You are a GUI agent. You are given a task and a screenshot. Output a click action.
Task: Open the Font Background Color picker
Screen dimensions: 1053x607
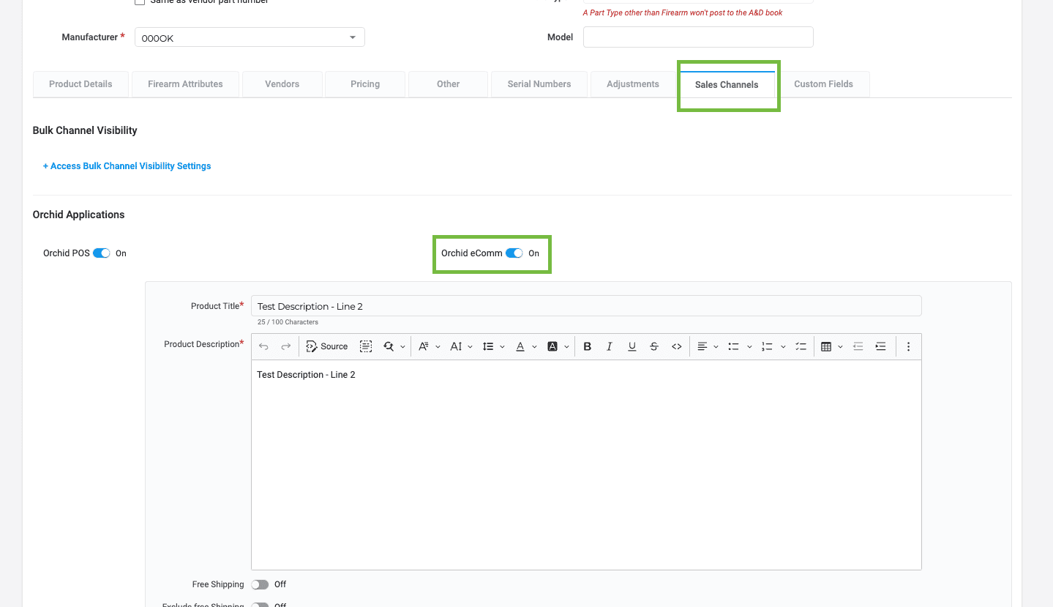(552, 346)
